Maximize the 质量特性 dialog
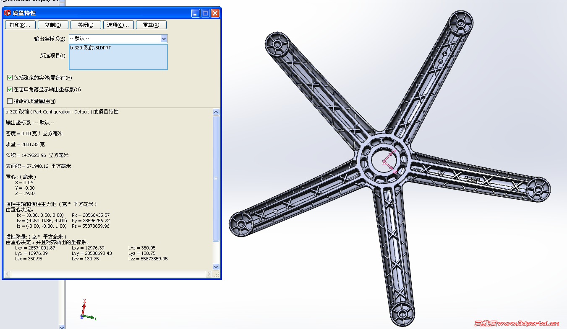The width and height of the screenshot is (567, 329). 205,13
